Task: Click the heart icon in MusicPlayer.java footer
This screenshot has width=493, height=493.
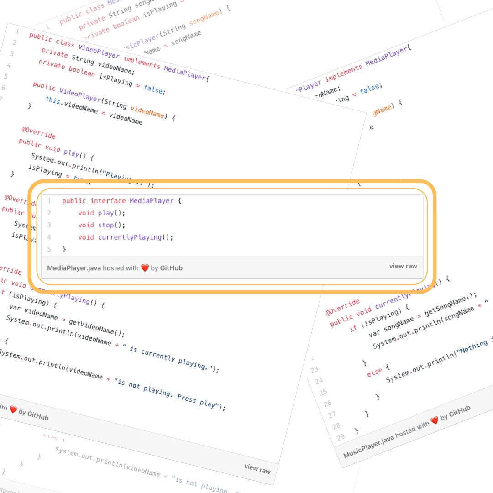Action: coord(435,420)
